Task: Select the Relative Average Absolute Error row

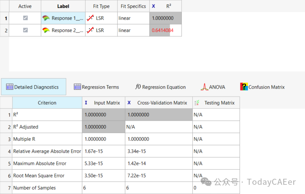Action: 47,151
